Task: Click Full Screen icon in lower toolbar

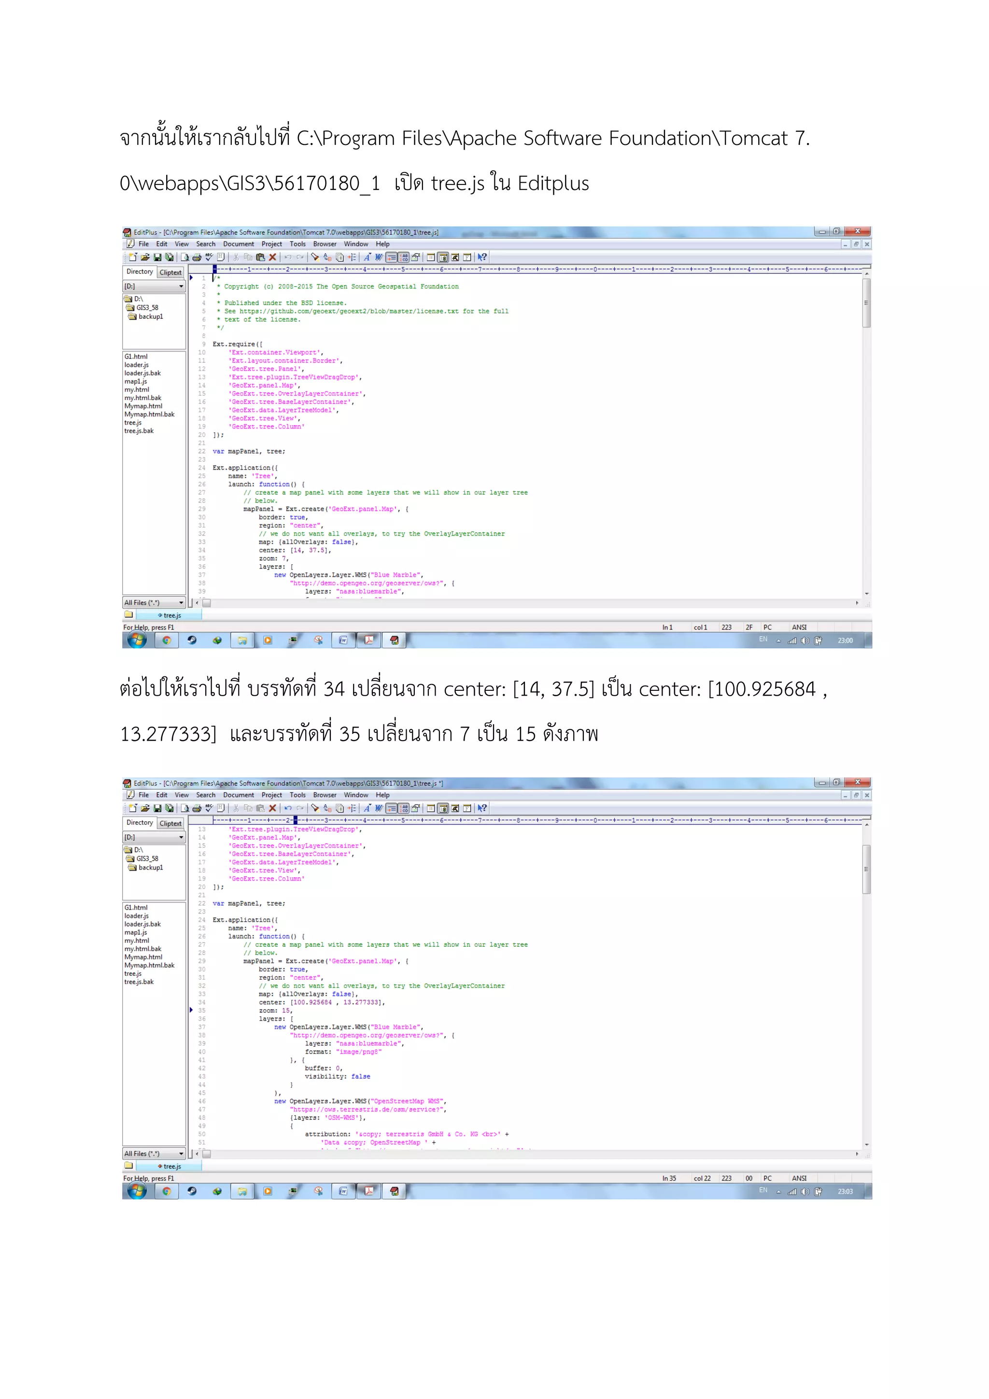Action: coord(467,808)
